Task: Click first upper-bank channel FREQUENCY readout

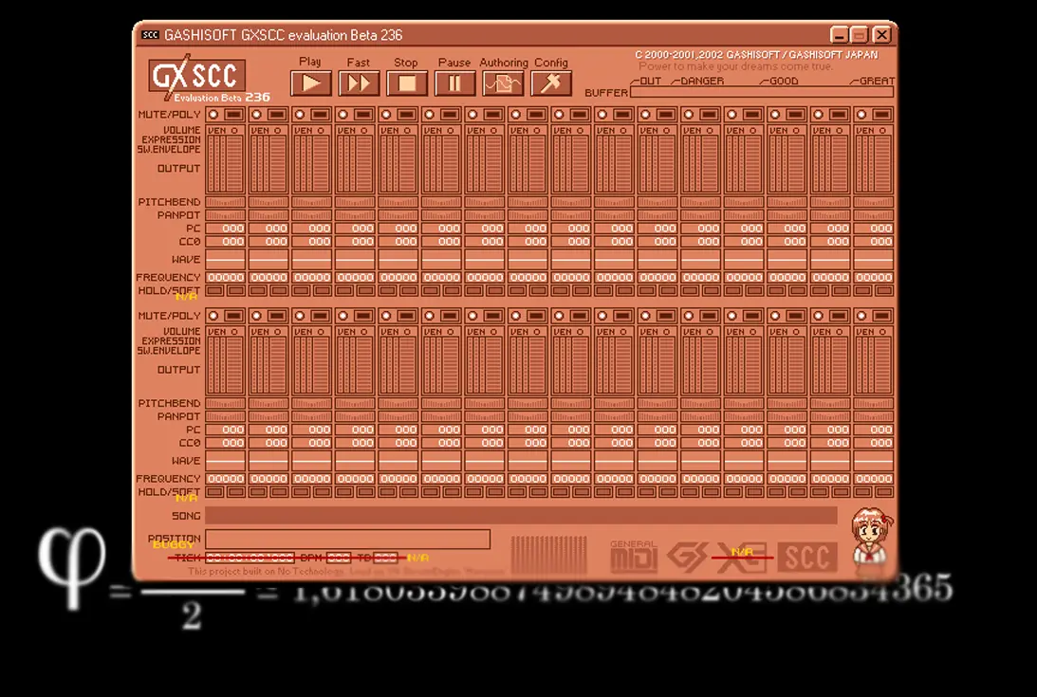Action: coord(226,277)
